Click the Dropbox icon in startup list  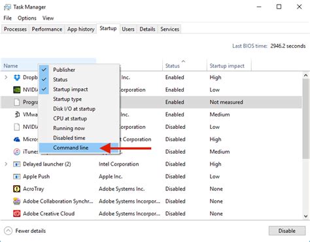pyautogui.click(x=17, y=77)
